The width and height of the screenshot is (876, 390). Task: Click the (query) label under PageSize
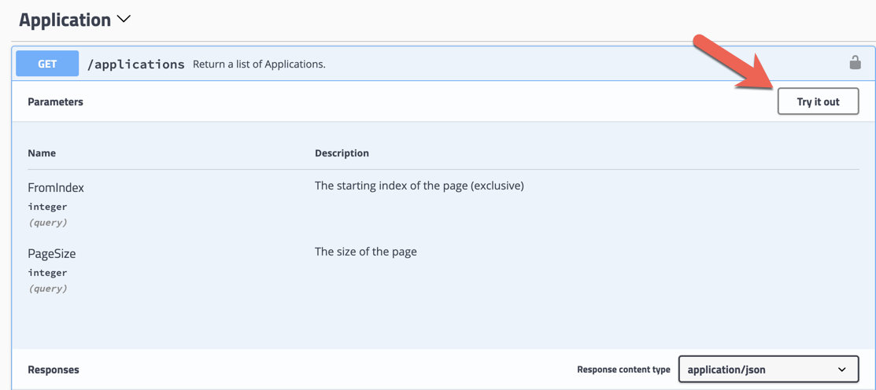click(x=48, y=289)
